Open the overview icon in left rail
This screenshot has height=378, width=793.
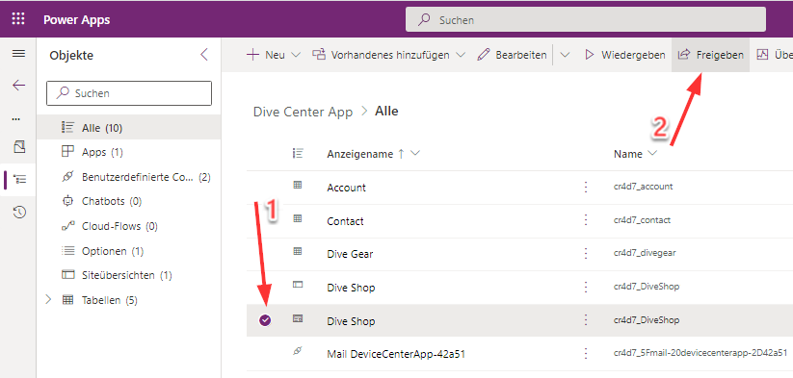[18, 147]
